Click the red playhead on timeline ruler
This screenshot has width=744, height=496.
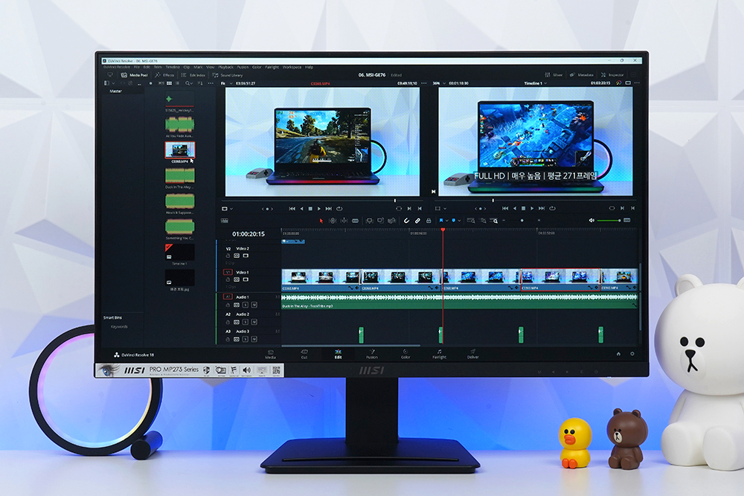click(443, 230)
